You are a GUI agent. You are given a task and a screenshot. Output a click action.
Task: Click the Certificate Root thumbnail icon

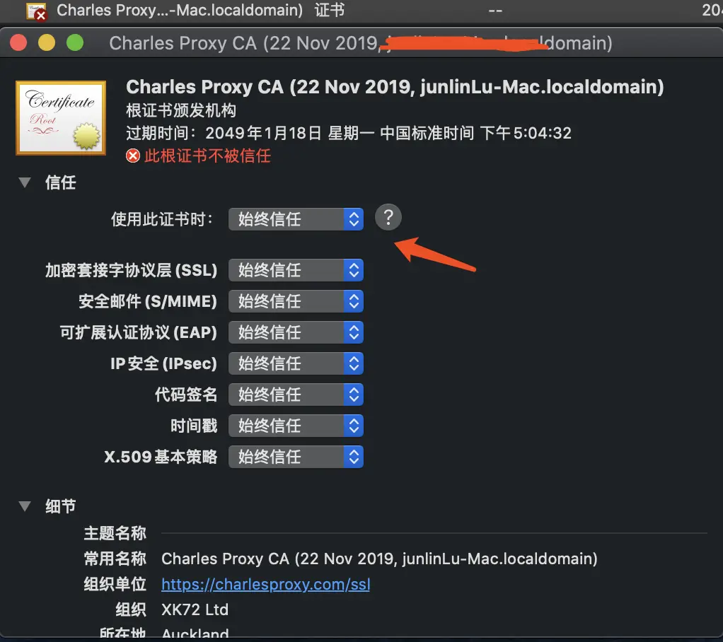61,117
